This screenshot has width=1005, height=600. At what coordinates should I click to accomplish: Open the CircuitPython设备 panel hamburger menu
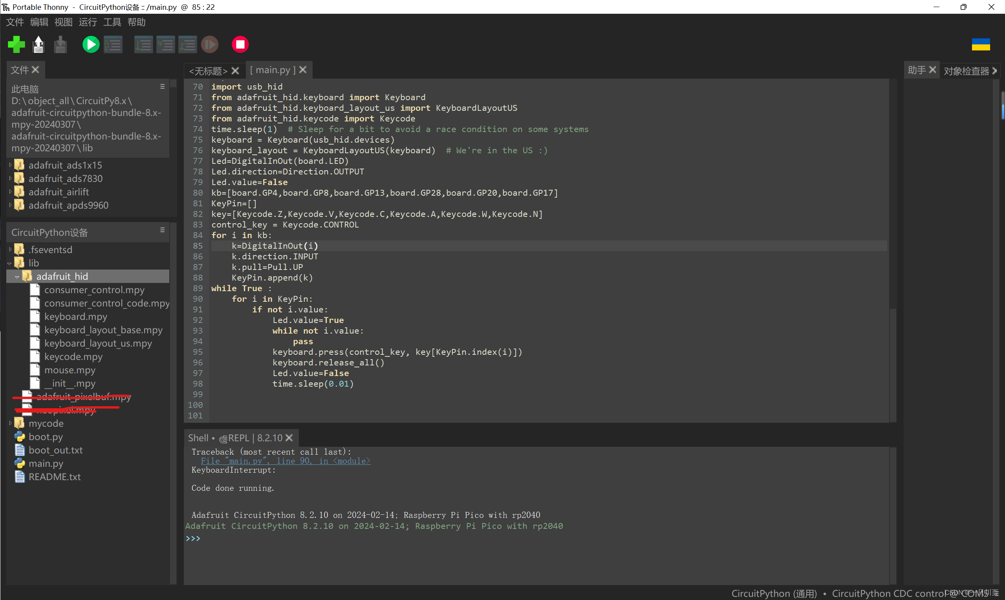pyautogui.click(x=163, y=230)
